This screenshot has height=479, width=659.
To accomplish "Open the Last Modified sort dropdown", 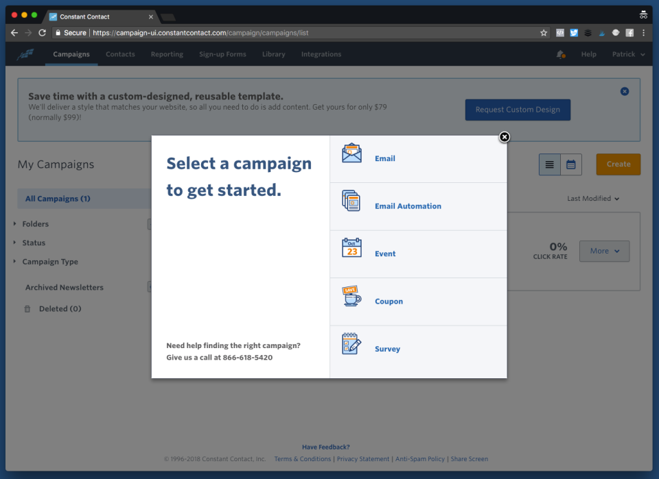I will (593, 199).
